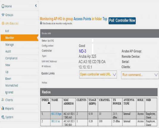Open the Compliance page
This screenshot has width=159, height=128.
(11, 58)
